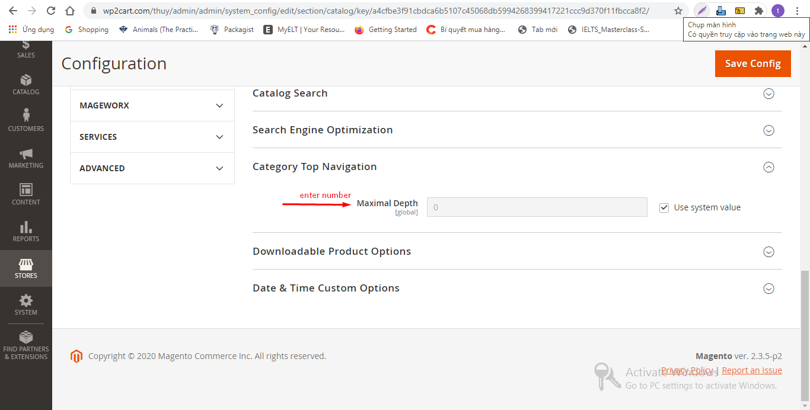
Task: Expand the Catalog Search section
Action: point(768,94)
